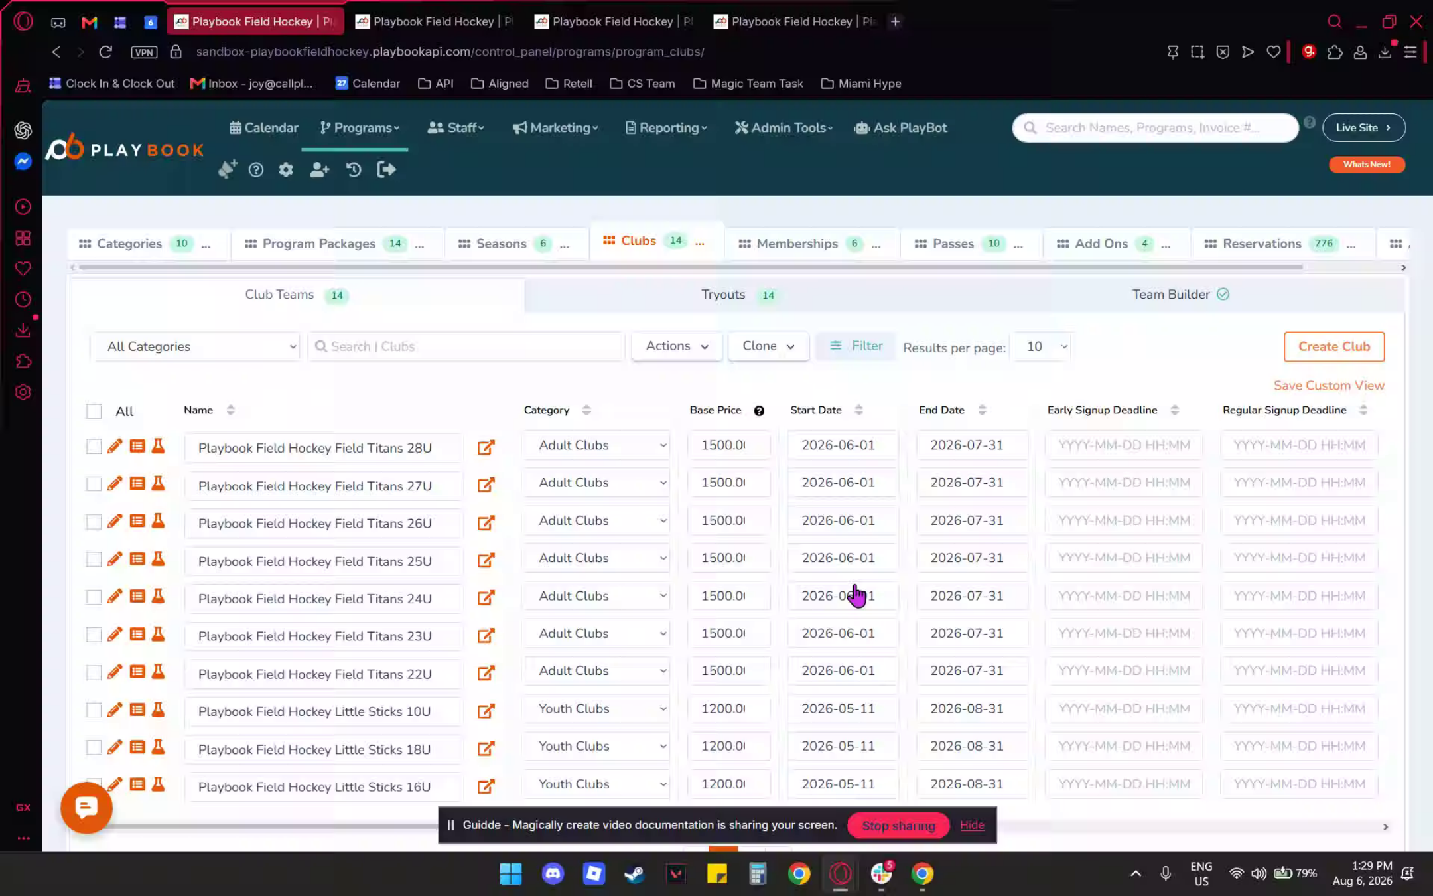Open the list icon for Field Titans 27U
The width and height of the screenshot is (1433, 896).
coord(137,484)
